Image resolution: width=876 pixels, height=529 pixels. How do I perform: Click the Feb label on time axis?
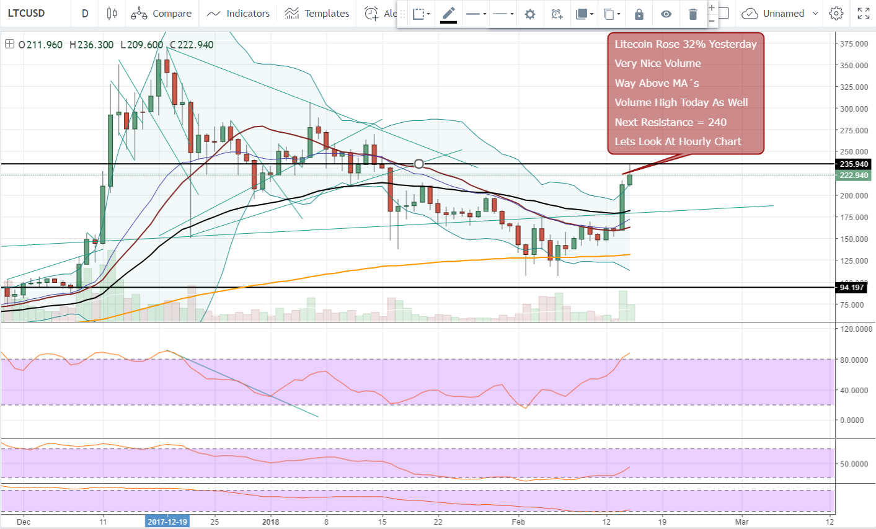[x=518, y=522]
